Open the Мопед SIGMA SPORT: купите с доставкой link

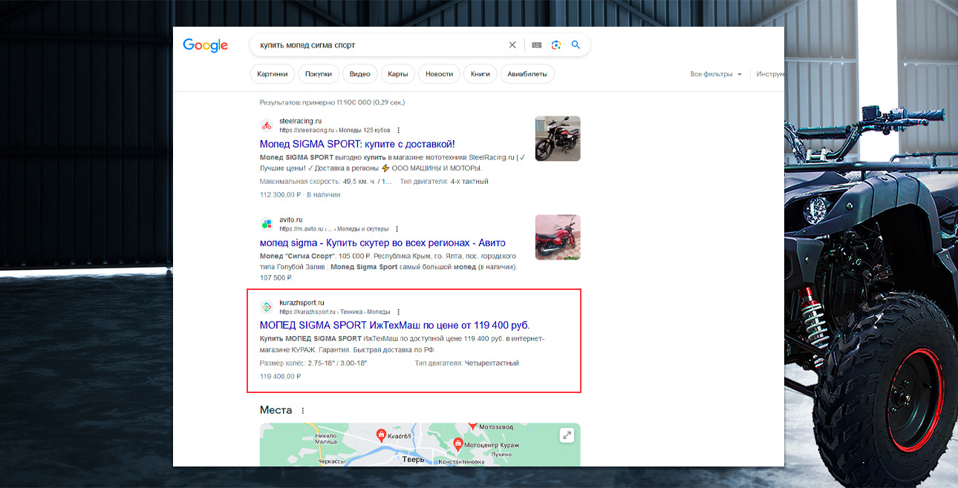pos(357,144)
